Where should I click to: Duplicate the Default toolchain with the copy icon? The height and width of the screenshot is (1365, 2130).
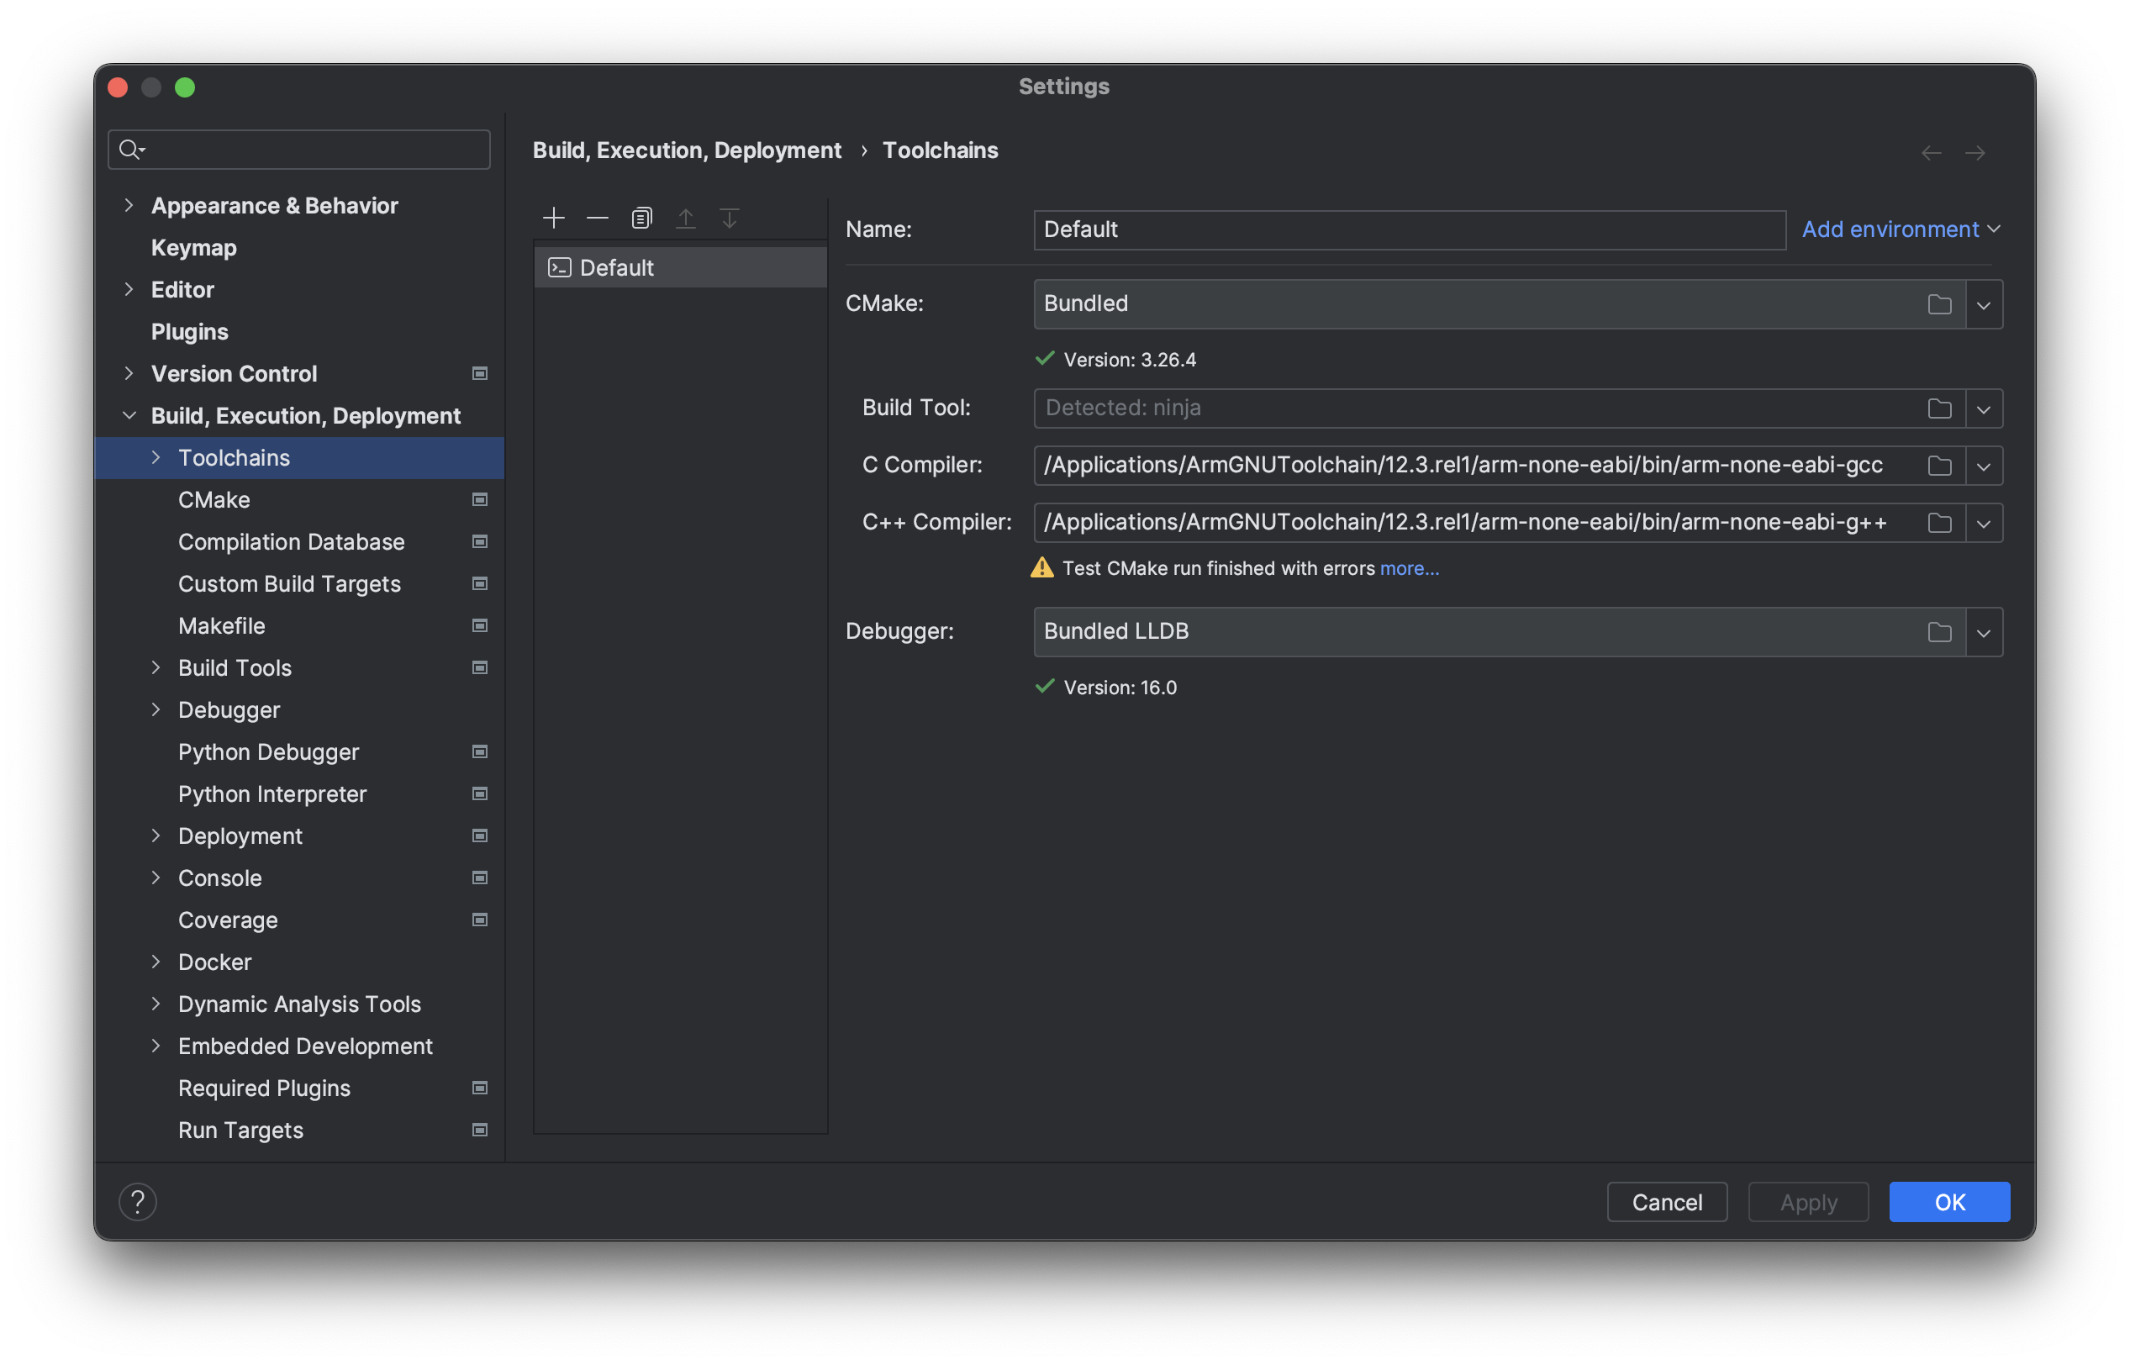[641, 217]
